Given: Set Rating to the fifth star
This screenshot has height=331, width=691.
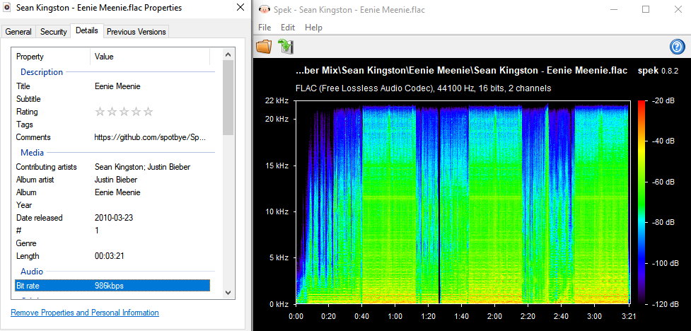Looking at the screenshot, I should coord(148,112).
